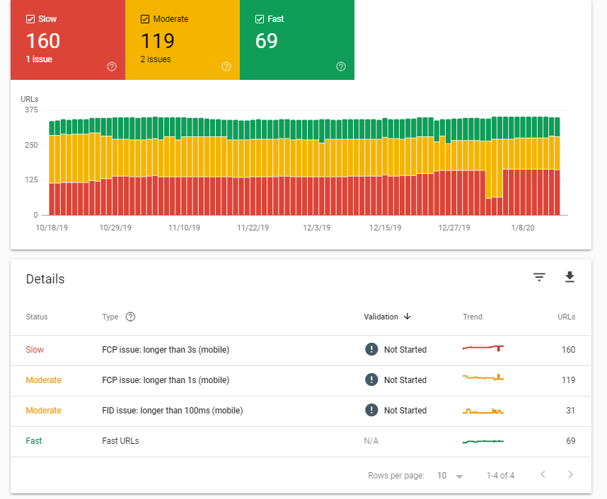The image size is (607, 499).
Task: Download the details table data
Action: point(570,277)
